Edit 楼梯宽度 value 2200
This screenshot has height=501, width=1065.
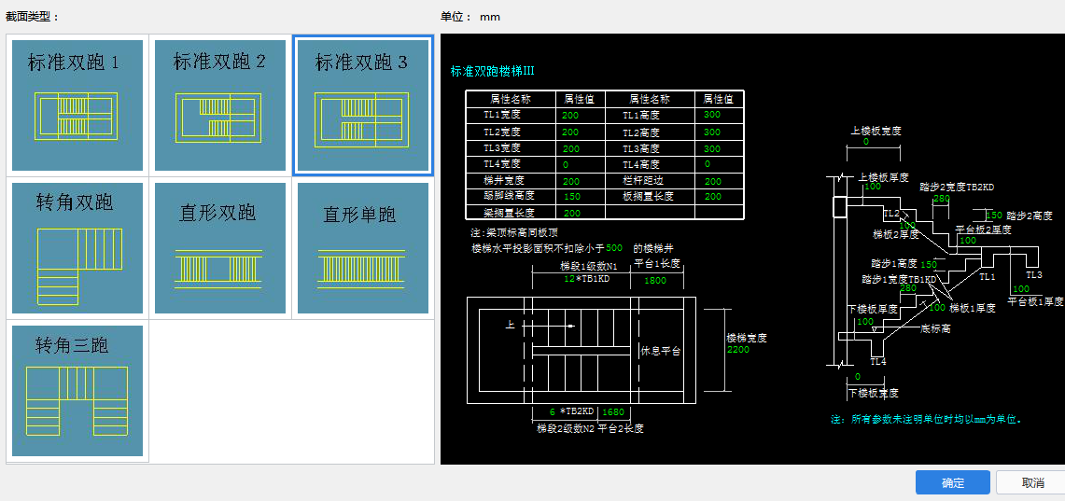[x=737, y=349]
